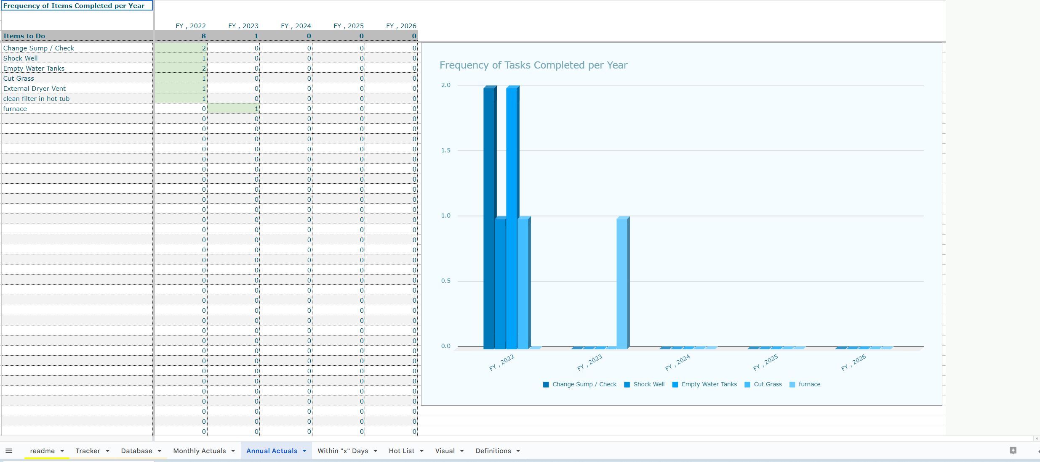Click the FY , 2023 column header
Viewport: 1040px width, 462px height.
pyautogui.click(x=243, y=26)
